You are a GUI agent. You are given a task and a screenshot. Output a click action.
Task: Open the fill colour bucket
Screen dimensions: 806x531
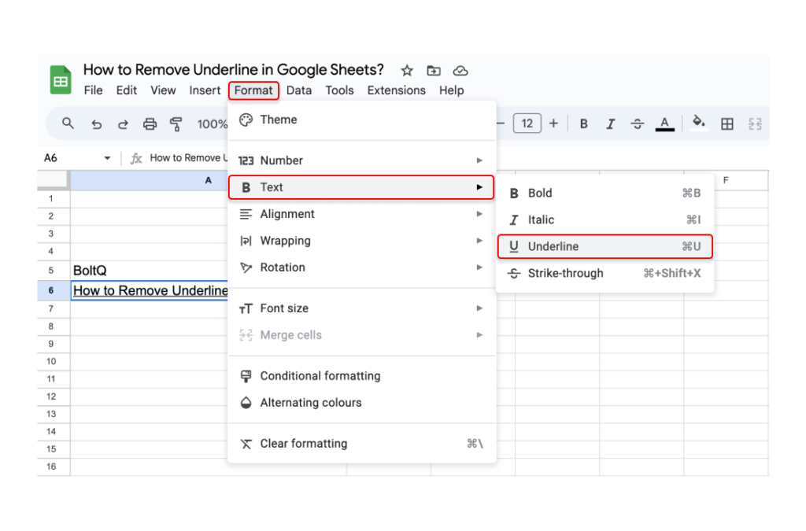point(698,123)
